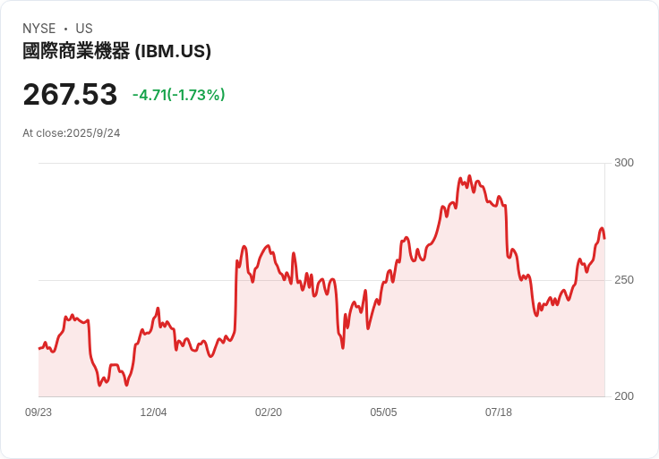Click the 02/20 x-axis date
This screenshot has height=459, width=659.
tap(269, 412)
